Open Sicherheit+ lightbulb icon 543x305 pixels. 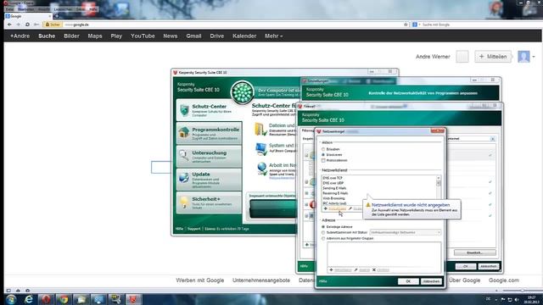184,202
